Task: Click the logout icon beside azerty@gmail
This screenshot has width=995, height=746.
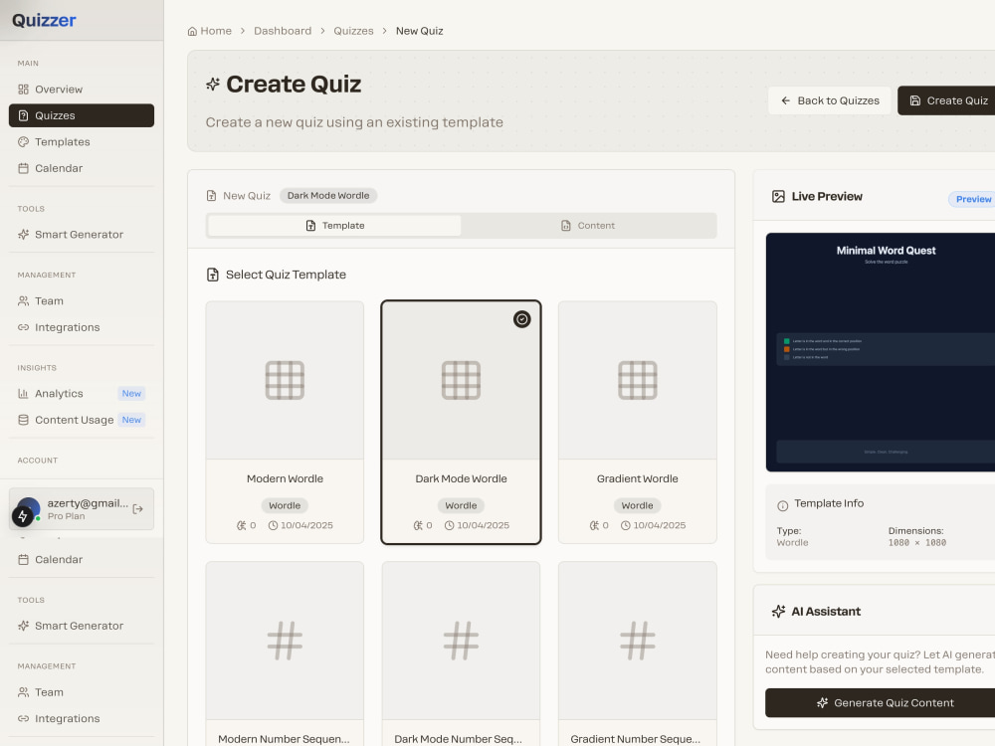Action: coord(137,508)
